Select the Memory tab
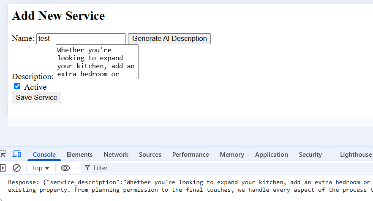 (232, 155)
